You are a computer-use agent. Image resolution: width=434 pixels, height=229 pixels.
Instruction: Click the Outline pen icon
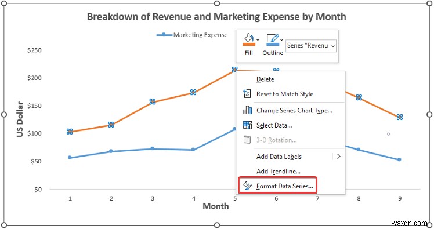[x=272, y=38]
